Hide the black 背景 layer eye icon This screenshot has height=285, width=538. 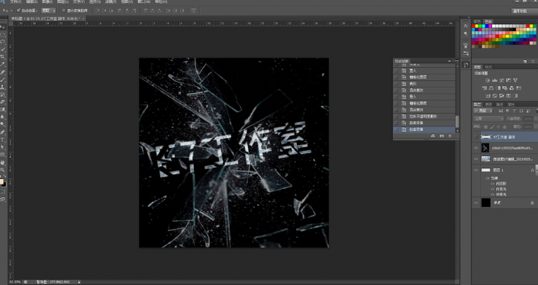point(476,203)
